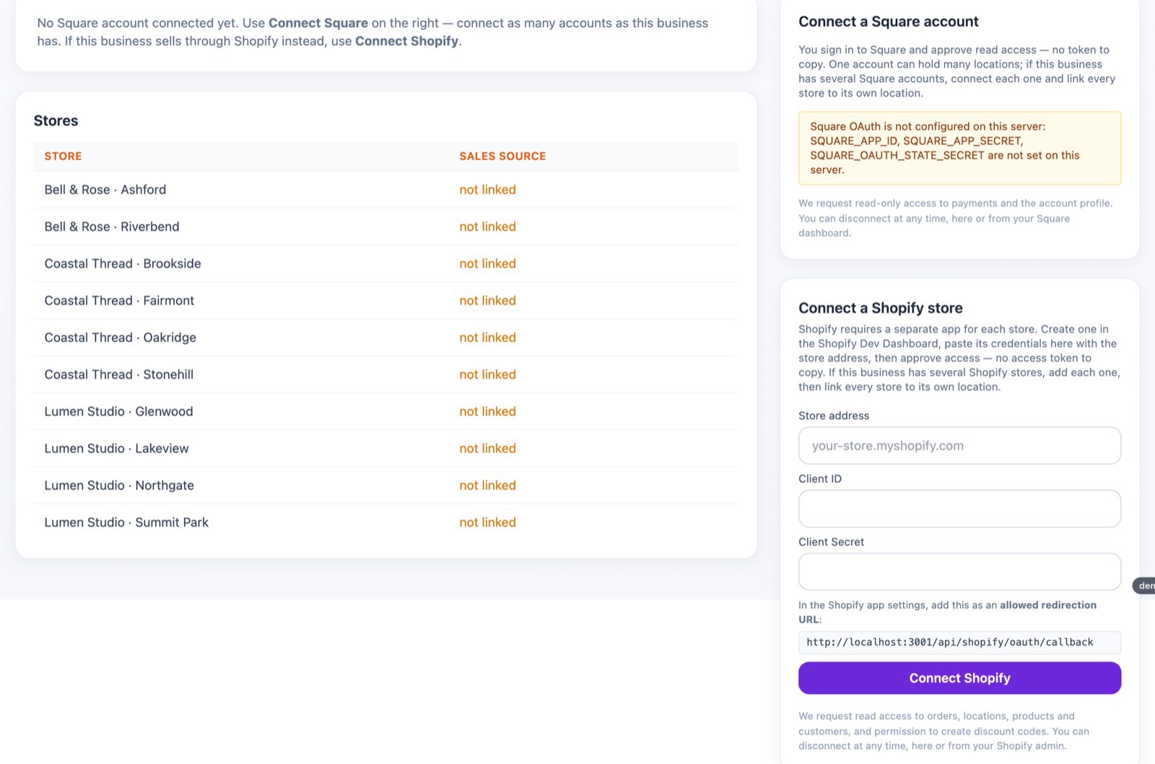Click the 'Connect a Shopify store' heading
Screen dimensions: 1155x764
pyautogui.click(x=880, y=308)
